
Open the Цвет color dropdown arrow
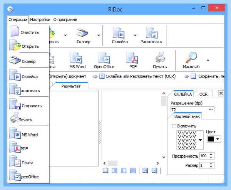(218, 139)
